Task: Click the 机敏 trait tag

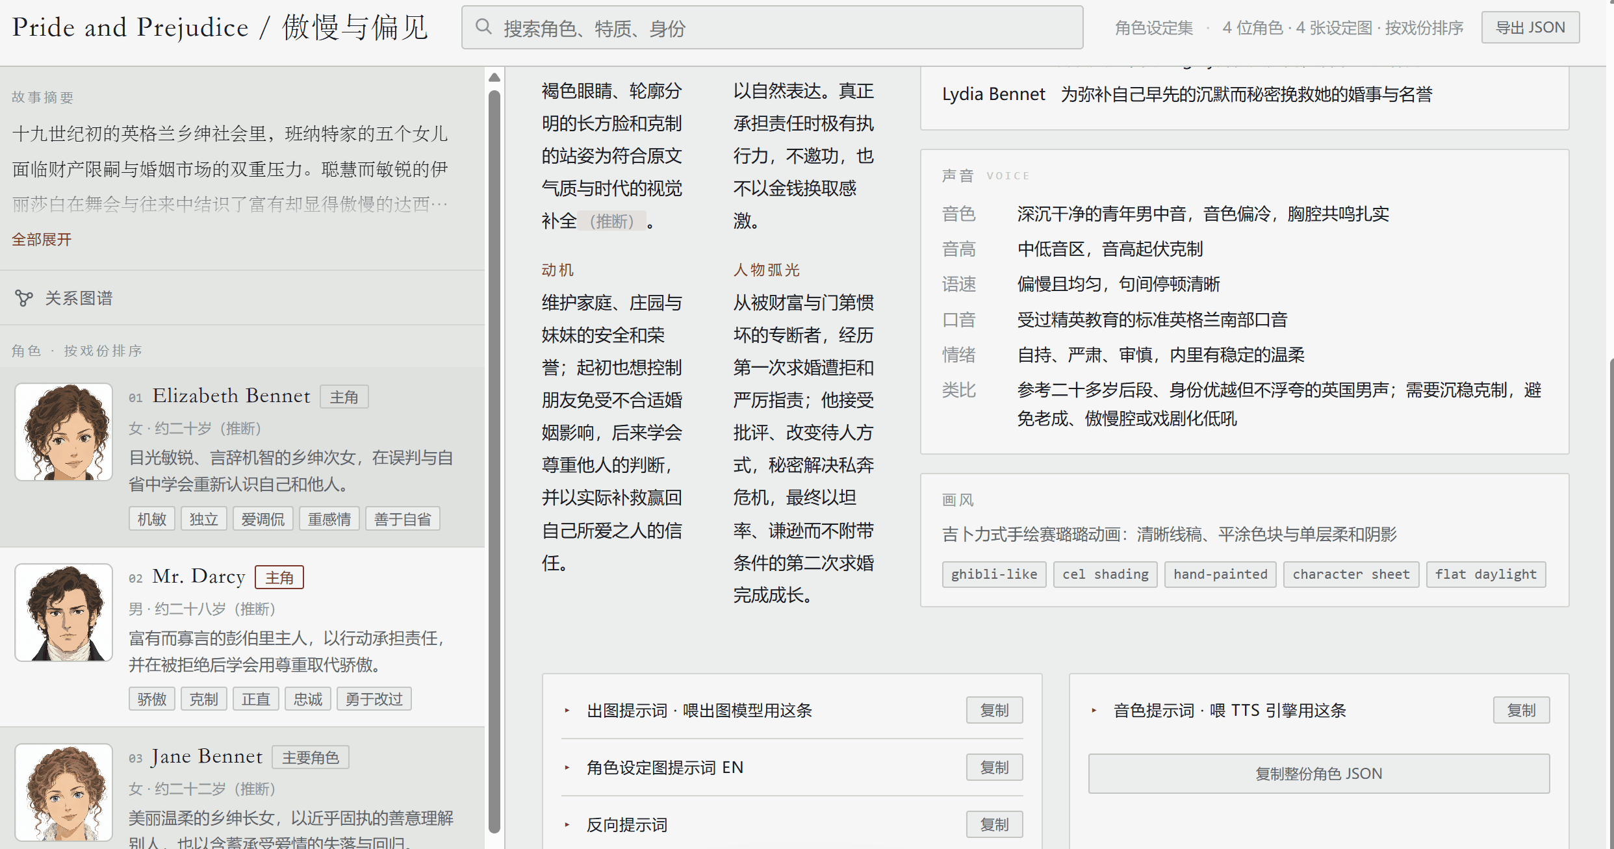Action: pos(152,519)
